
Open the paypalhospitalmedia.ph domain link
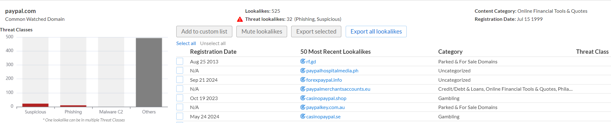coord(332,71)
